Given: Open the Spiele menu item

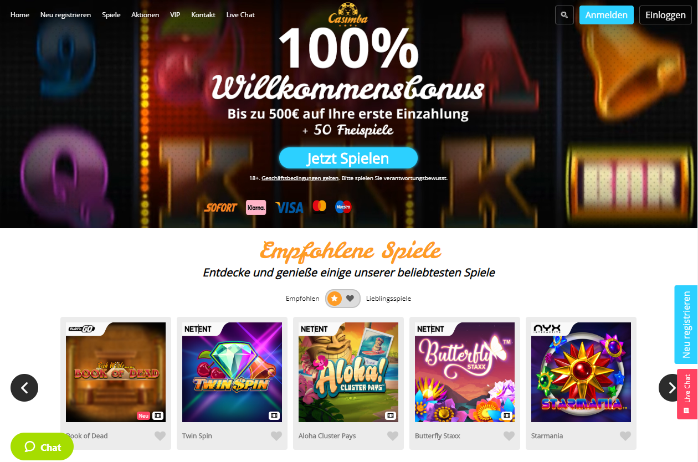Looking at the screenshot, I should (111, 15).
